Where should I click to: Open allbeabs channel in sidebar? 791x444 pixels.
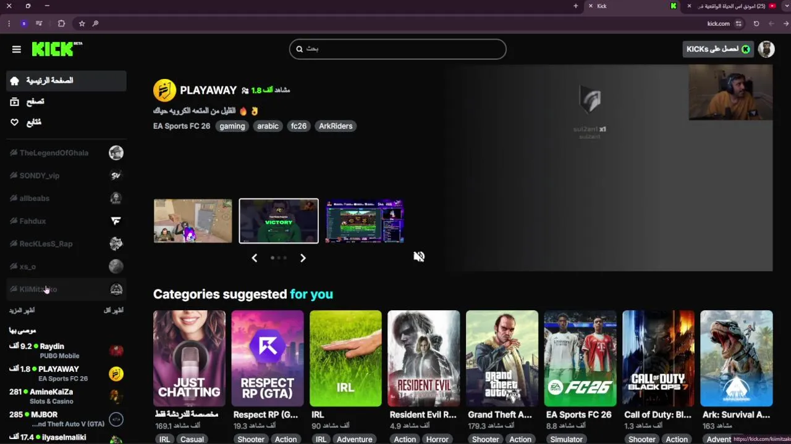66,199
